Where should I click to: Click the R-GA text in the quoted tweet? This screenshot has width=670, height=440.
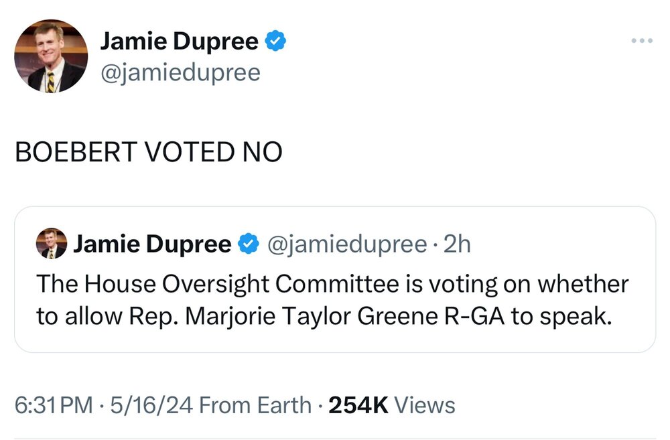pos(469,316)
